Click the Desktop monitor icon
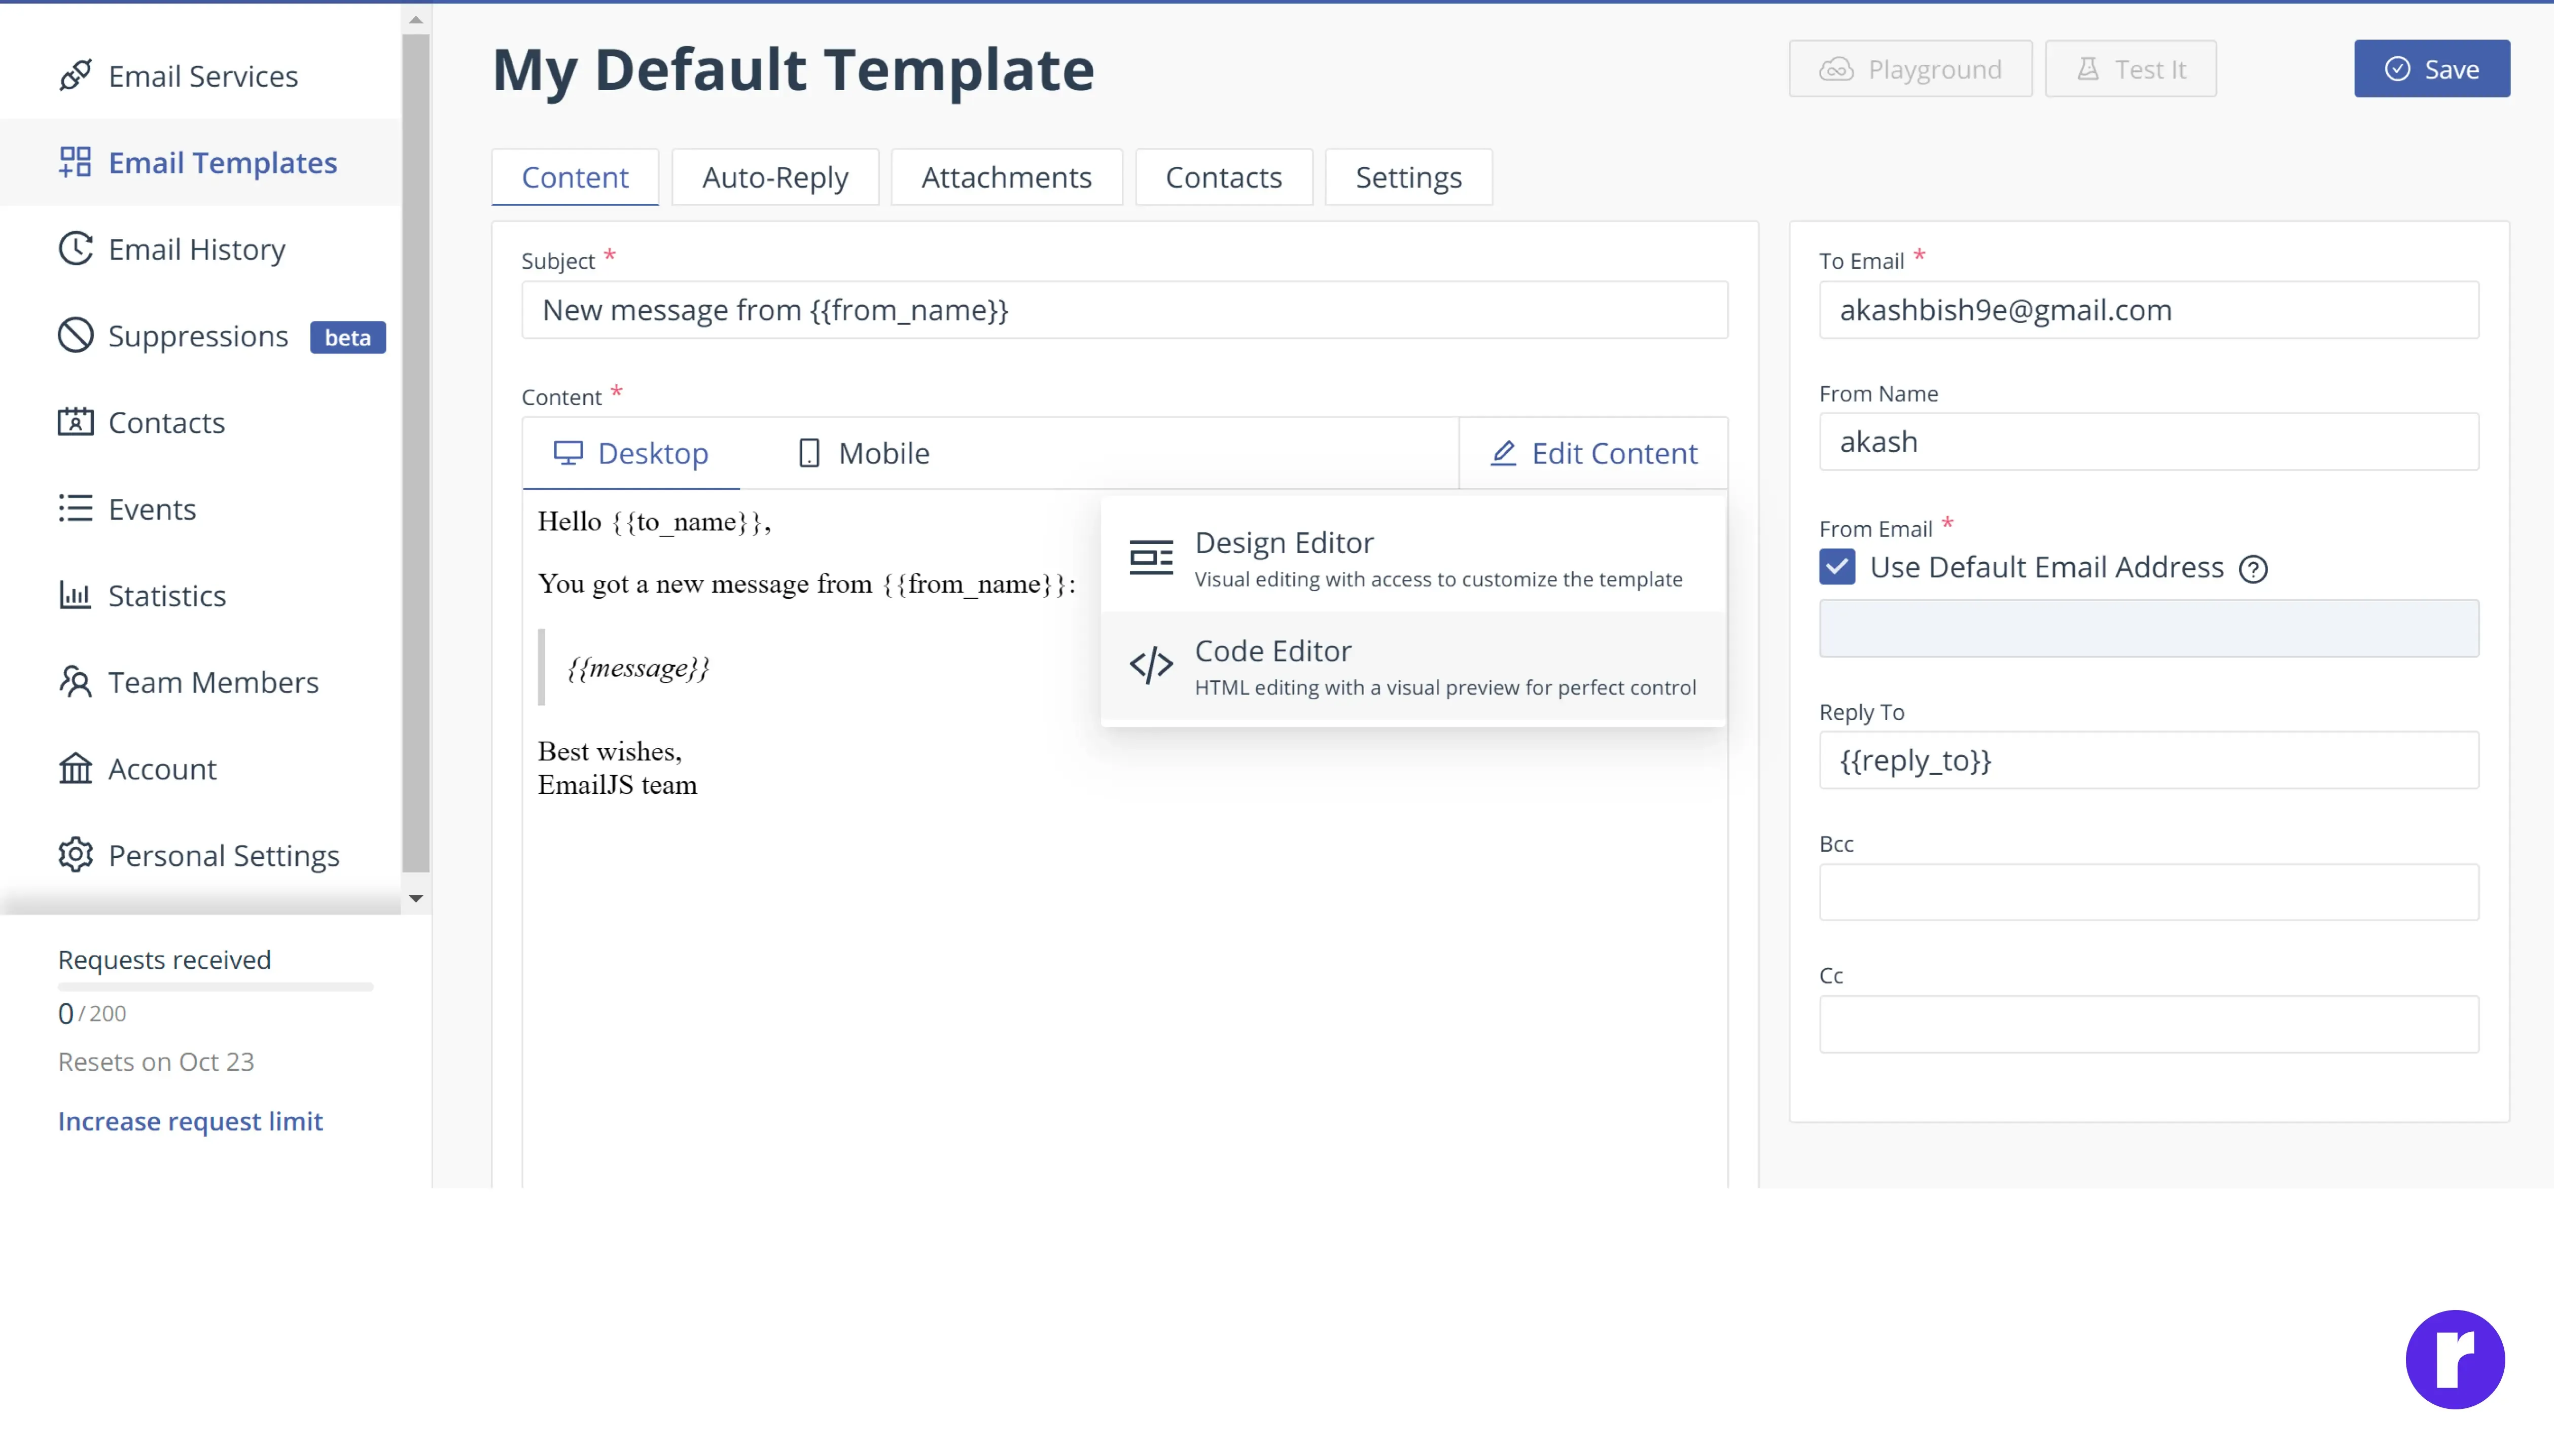 [568, 453]
